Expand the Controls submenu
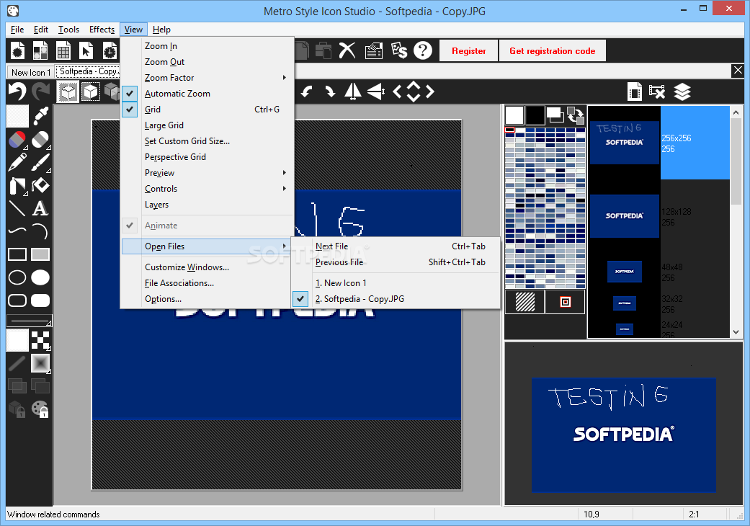This screenshot has height=526, width=750. point(207,188)
